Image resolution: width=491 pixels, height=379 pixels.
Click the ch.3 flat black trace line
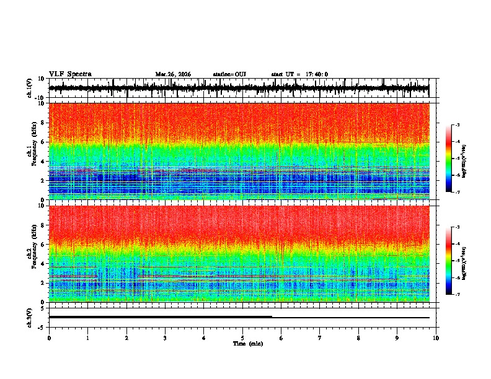coord(239,317)
